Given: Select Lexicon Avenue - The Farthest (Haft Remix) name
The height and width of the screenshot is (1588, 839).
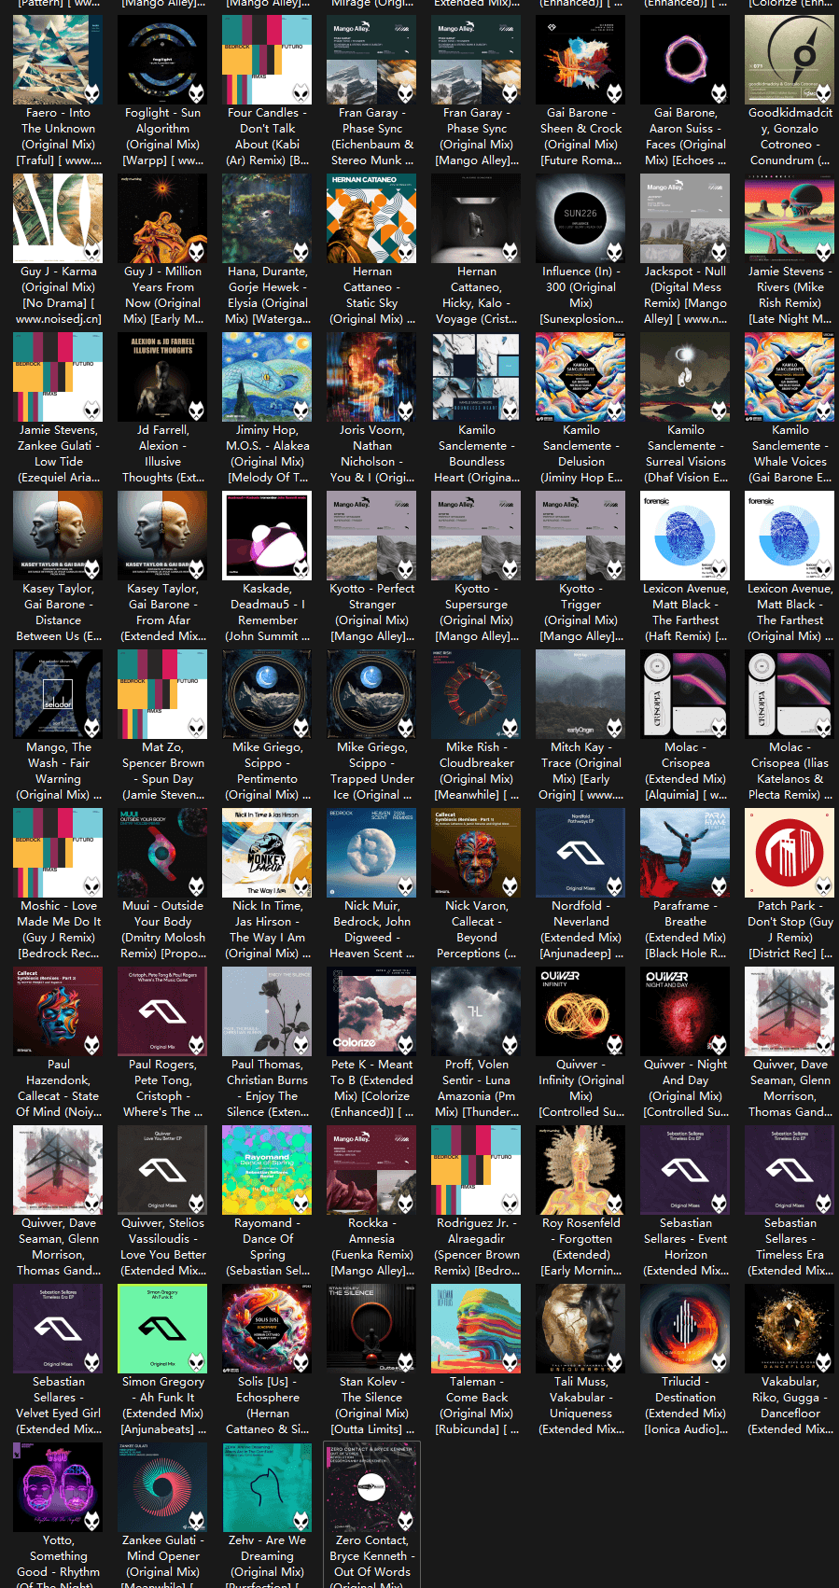Looking at the screenshot, I should [685, 612].
